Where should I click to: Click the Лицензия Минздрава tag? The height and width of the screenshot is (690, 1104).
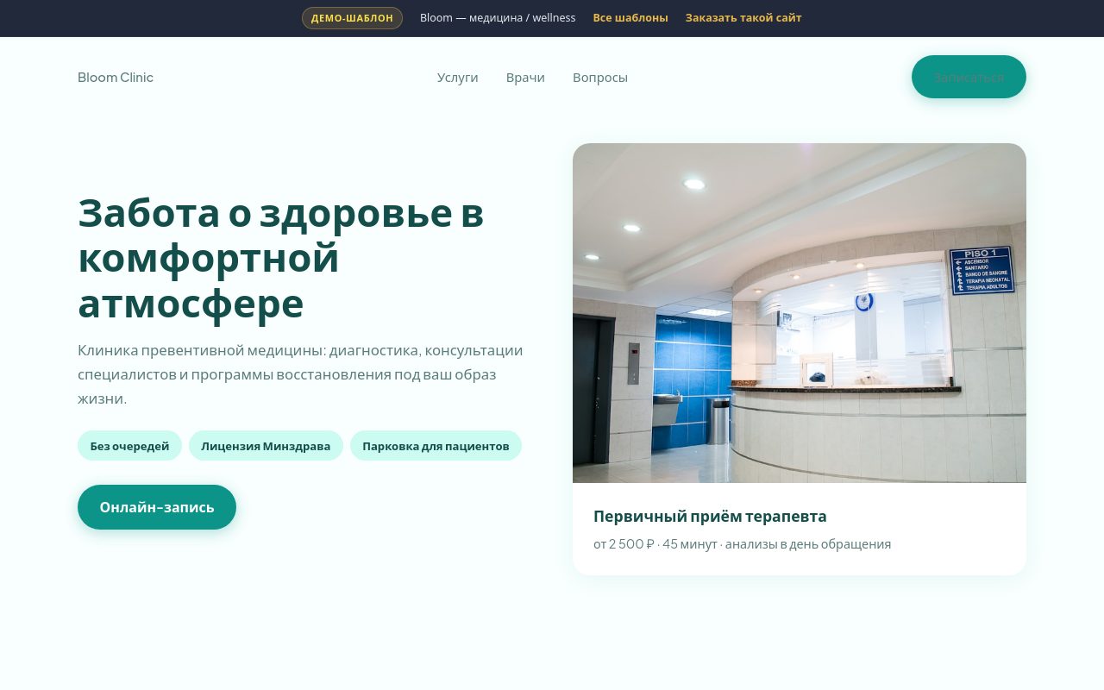pos(266,446)
